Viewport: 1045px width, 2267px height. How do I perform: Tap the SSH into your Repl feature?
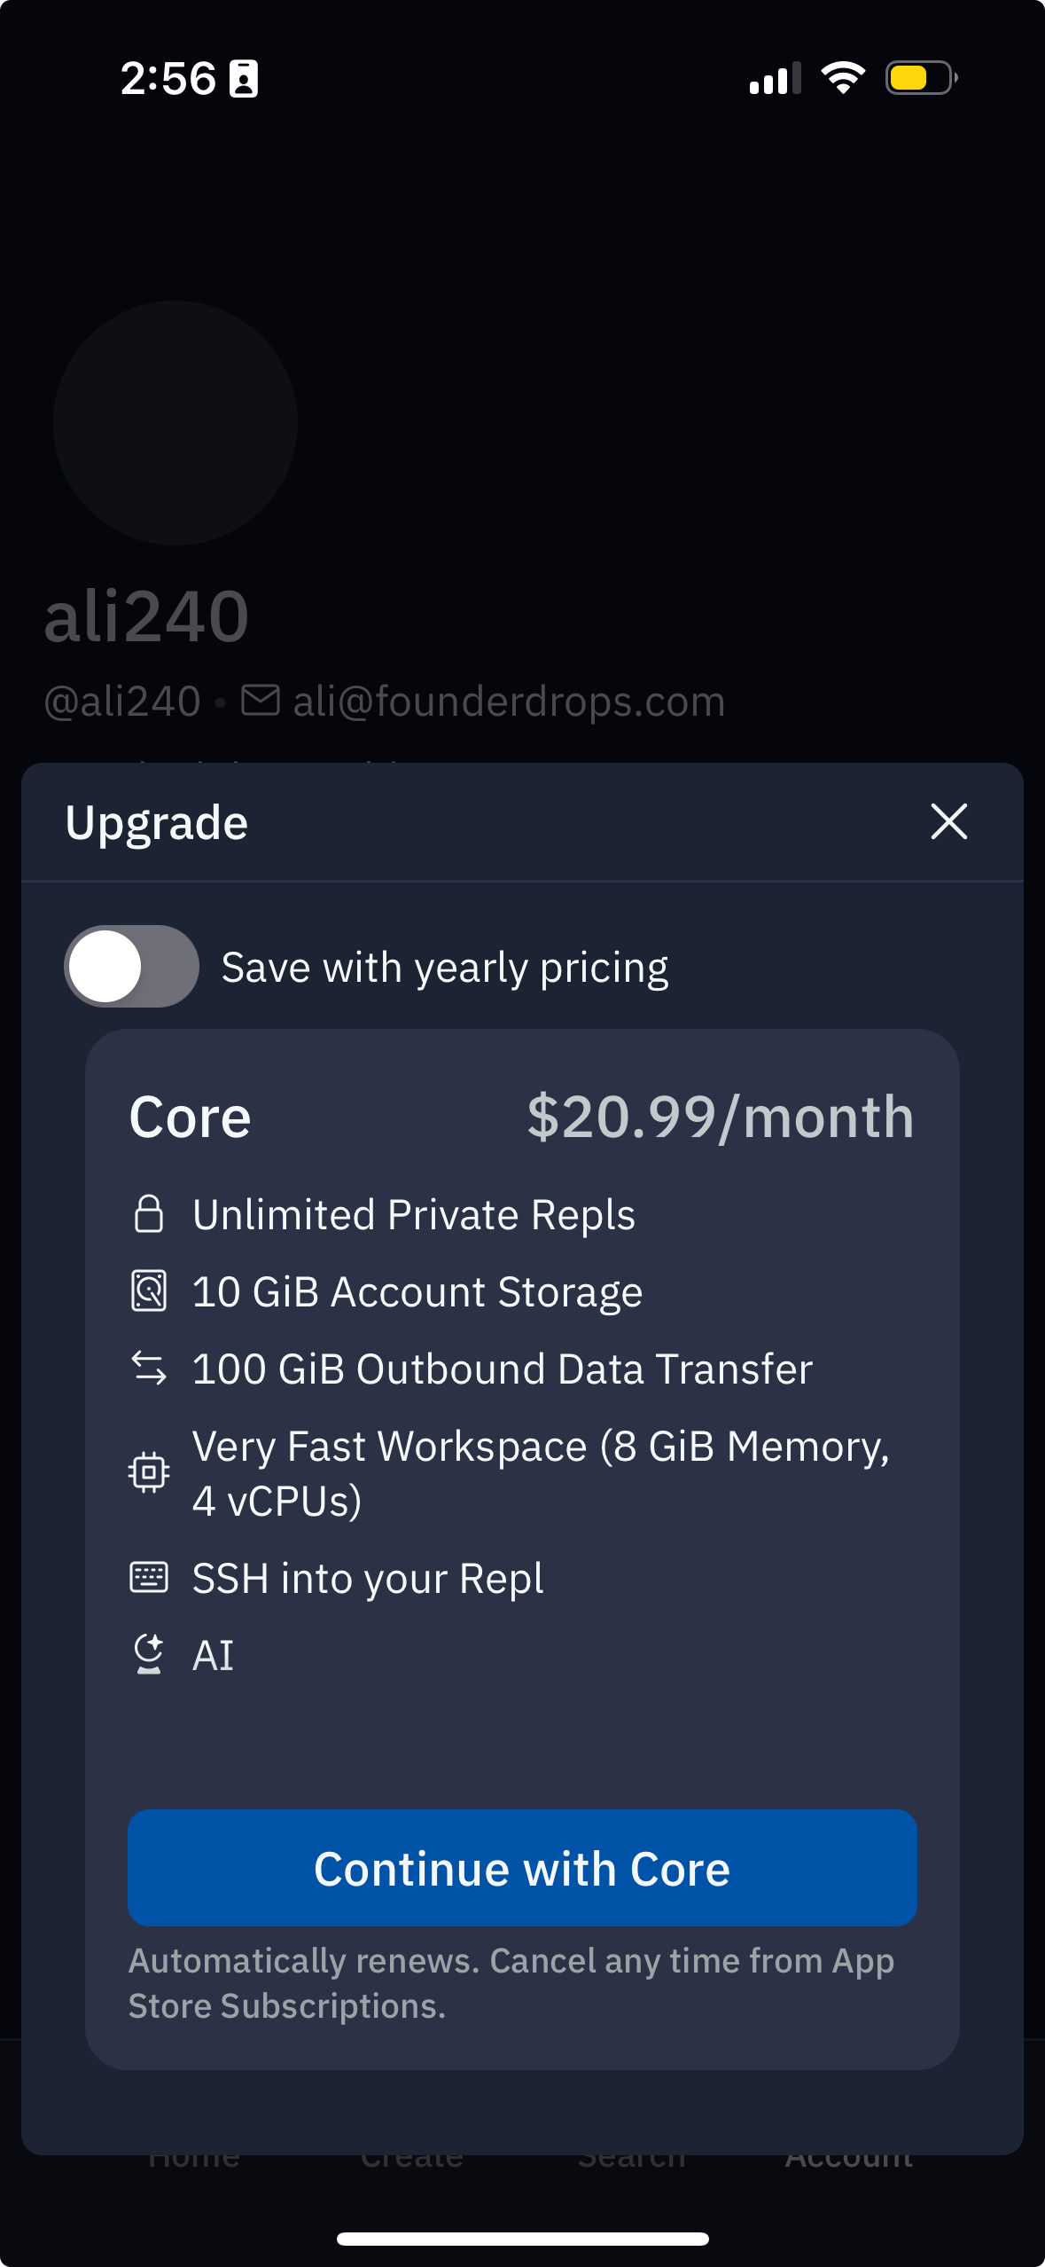pos(368,1578)
